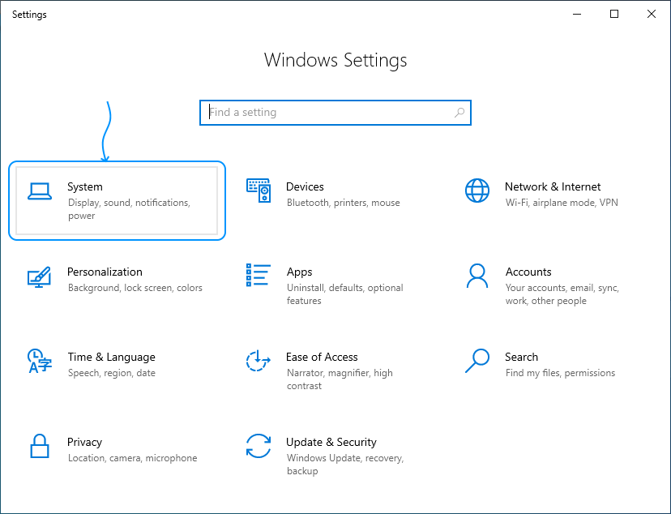671x514 pixels.
Task: Open the Accounts person icon
Action: (x=477, y=276)
